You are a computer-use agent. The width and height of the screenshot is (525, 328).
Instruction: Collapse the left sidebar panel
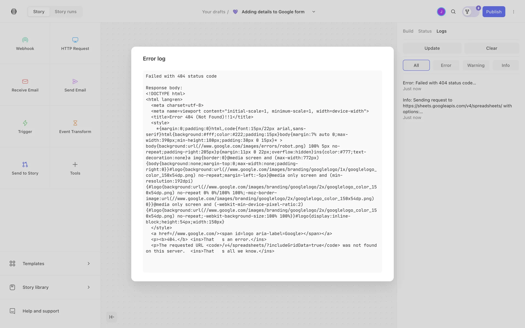(112, 317)
